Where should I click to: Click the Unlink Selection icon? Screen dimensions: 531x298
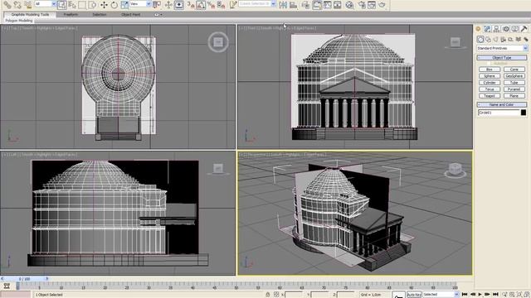pyautogui.click(x=17, y=5)
